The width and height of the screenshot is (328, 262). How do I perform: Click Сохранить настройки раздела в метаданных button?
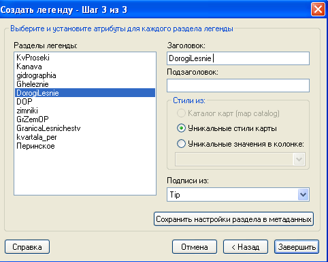coord(233,219)
